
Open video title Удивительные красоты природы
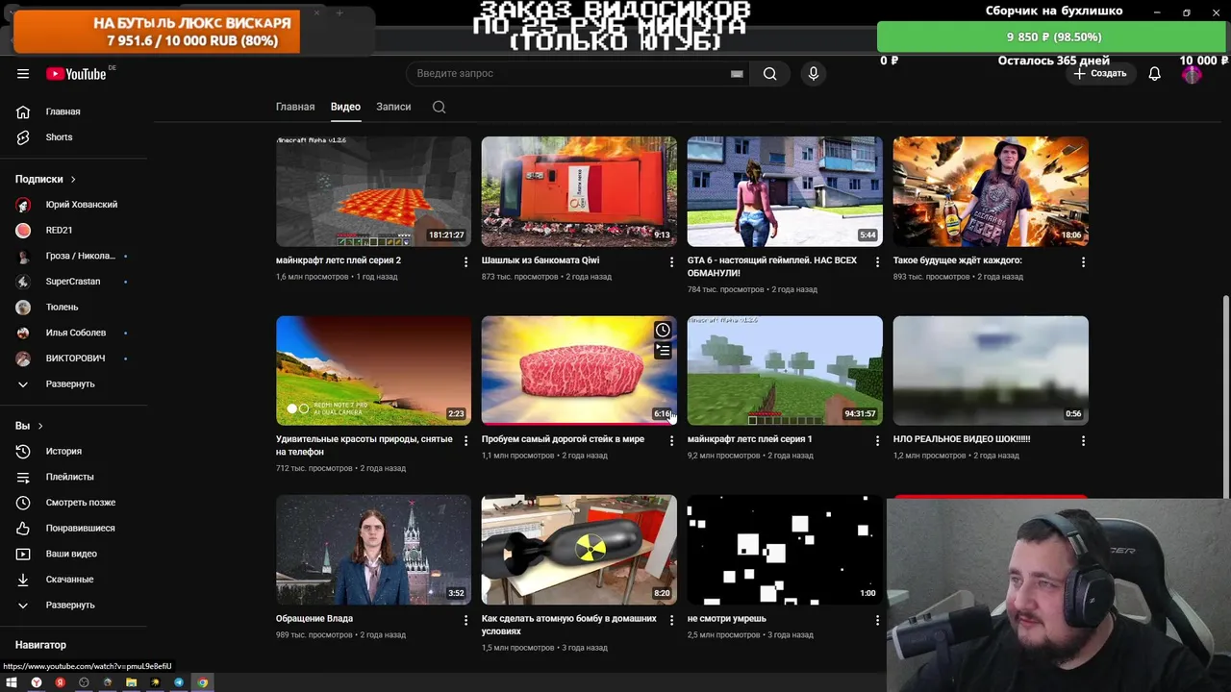364,446
